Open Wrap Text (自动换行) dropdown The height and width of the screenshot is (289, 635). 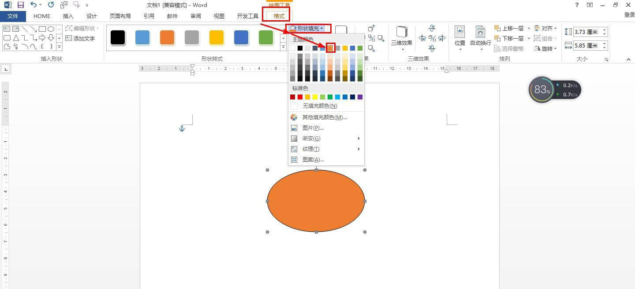(x=480, y=38)
